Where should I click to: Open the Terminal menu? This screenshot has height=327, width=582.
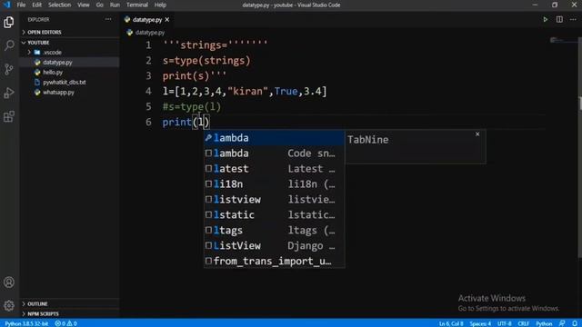pyautogui.click(x=137, y=5)
